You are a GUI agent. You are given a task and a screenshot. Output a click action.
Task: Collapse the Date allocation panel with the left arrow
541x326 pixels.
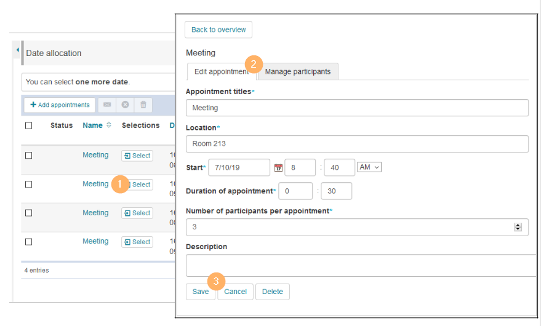[17, 50]
